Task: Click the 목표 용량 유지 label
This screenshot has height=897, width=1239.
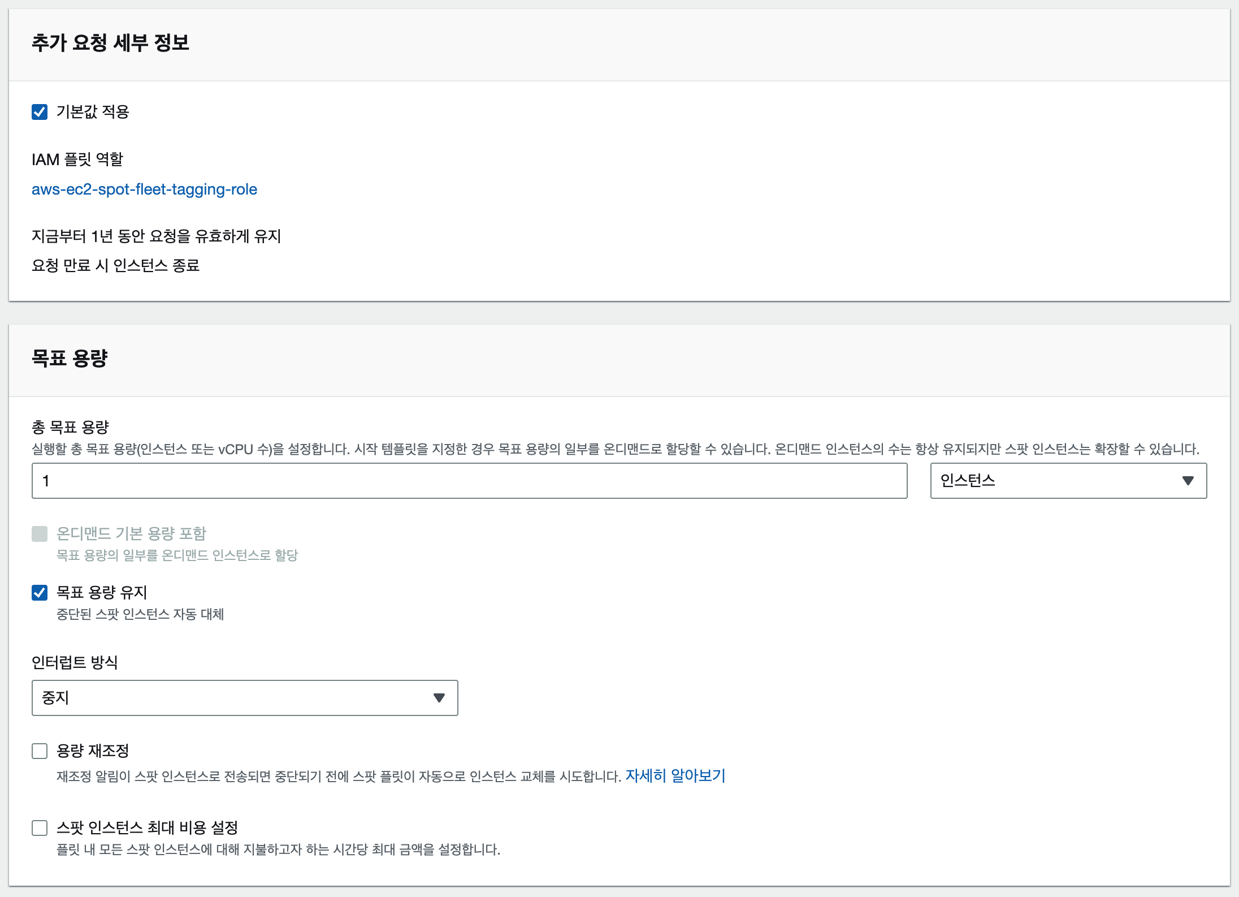Action: [x=102, y=593]
